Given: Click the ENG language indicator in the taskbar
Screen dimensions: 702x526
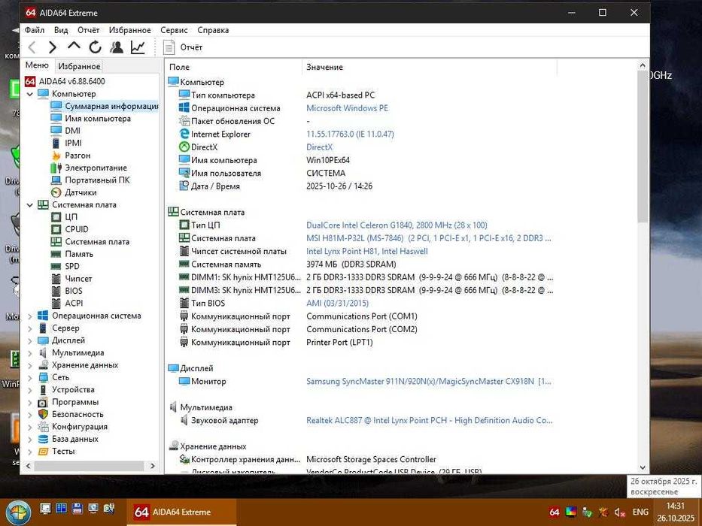Looking at the screenshot, I should tap(640, 512).
